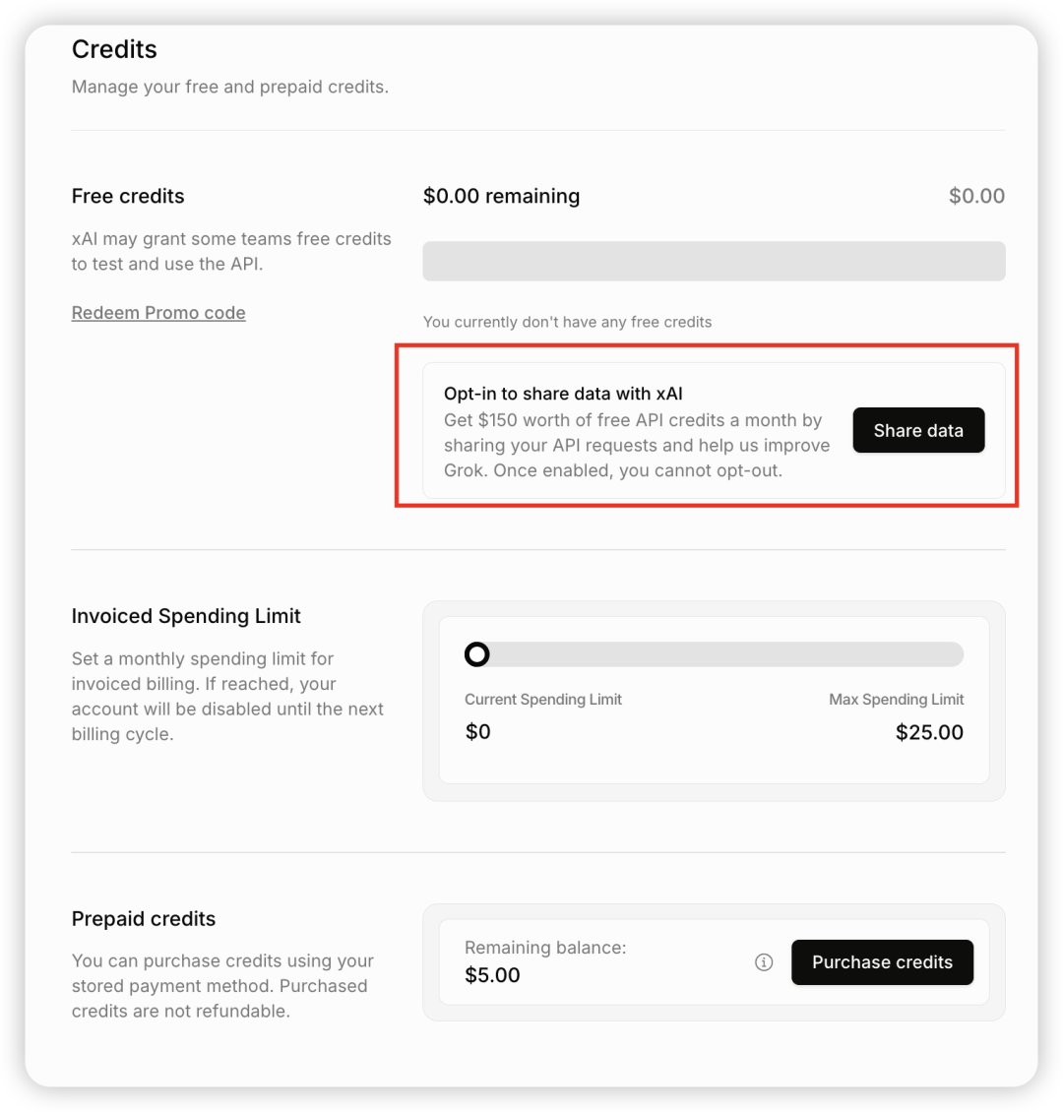Click the Purchase credits button
This screenshot has height=1112, width=1063.
[x=882, y=962]
